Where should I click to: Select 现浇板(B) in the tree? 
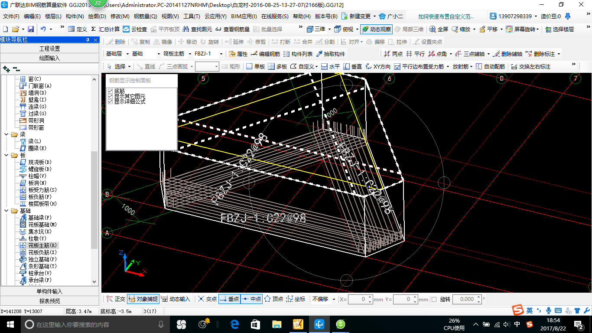coord(39,162)
